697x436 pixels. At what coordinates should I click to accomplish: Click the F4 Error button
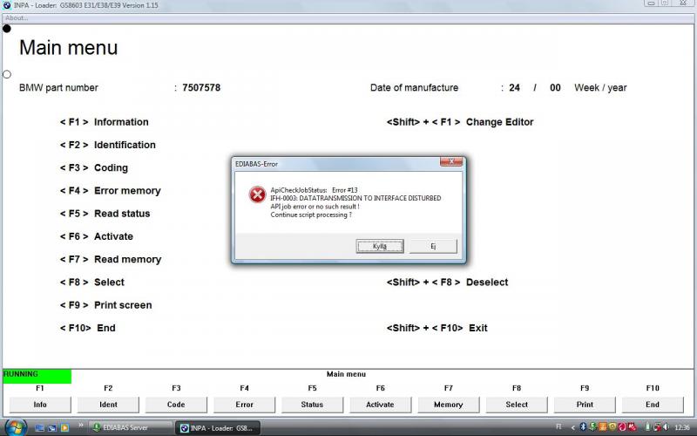click(x=244, y=405)
